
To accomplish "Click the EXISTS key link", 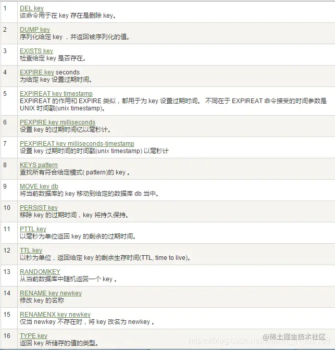I will [36, 51].
